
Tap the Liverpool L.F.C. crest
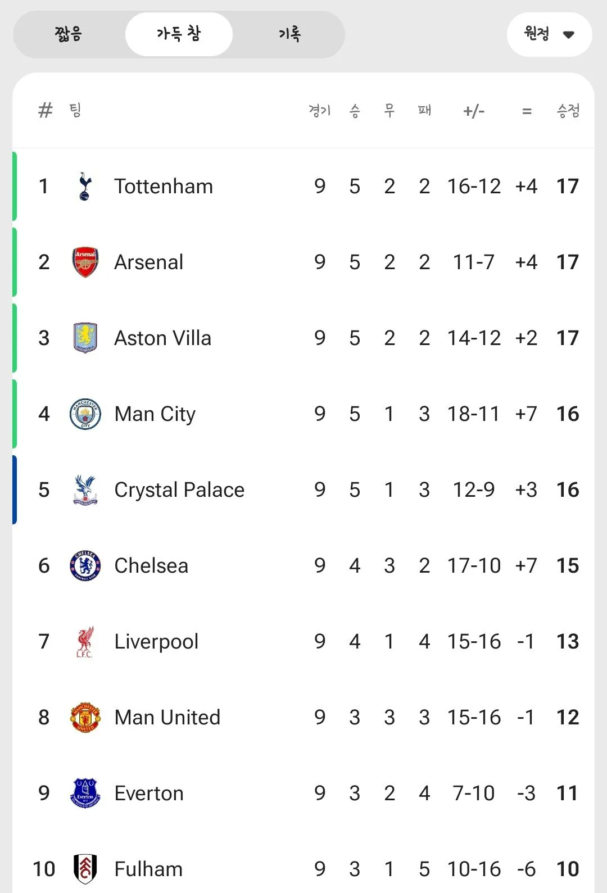[x=85, y=642]
